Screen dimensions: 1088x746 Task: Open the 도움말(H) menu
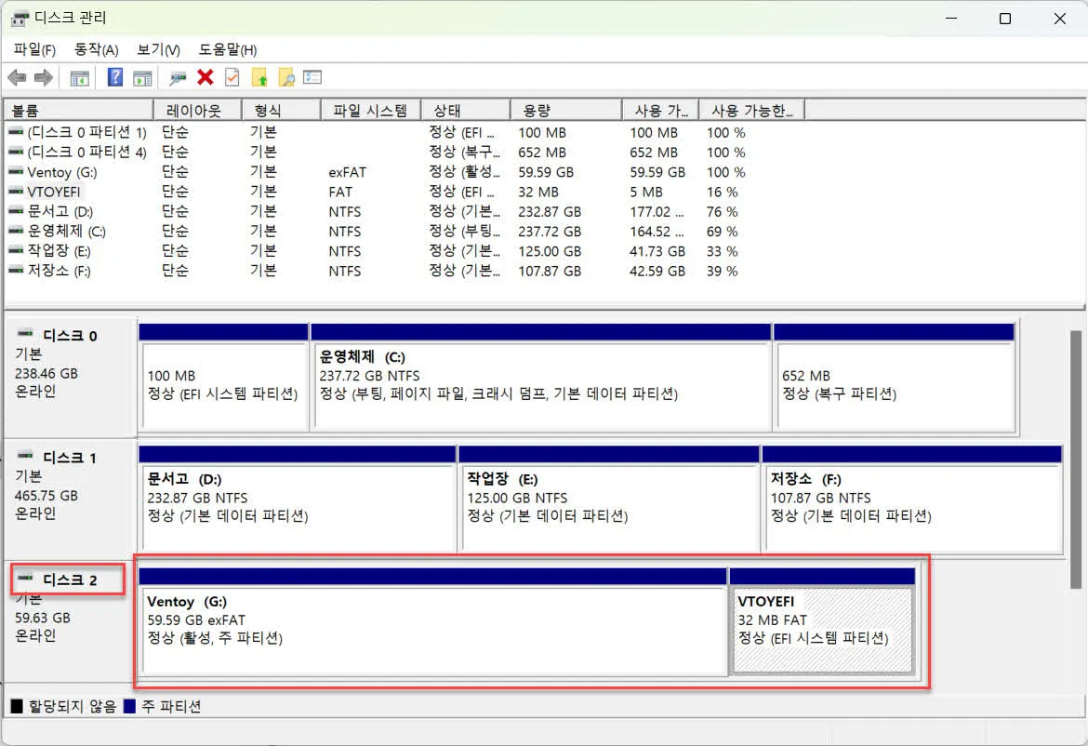pos(227,49)
